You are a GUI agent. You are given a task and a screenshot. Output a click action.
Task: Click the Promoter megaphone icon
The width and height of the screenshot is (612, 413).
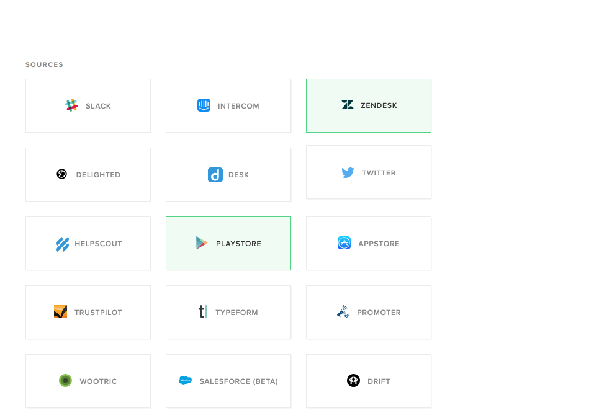point(343,311)
